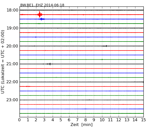The image size is (163, 130).
Task: Click x-axis tick label 12
Action: pos(119,120)
